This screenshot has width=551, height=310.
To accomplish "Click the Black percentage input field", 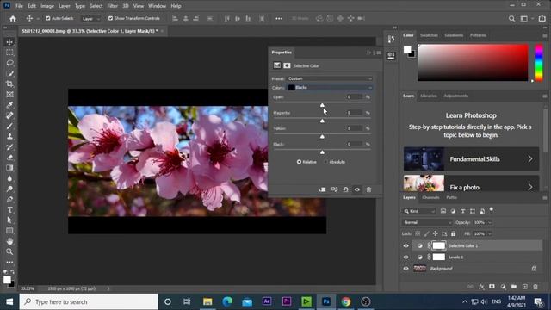I will 354,144.
